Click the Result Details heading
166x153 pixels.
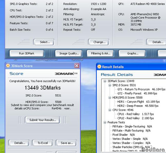point(117,75)
